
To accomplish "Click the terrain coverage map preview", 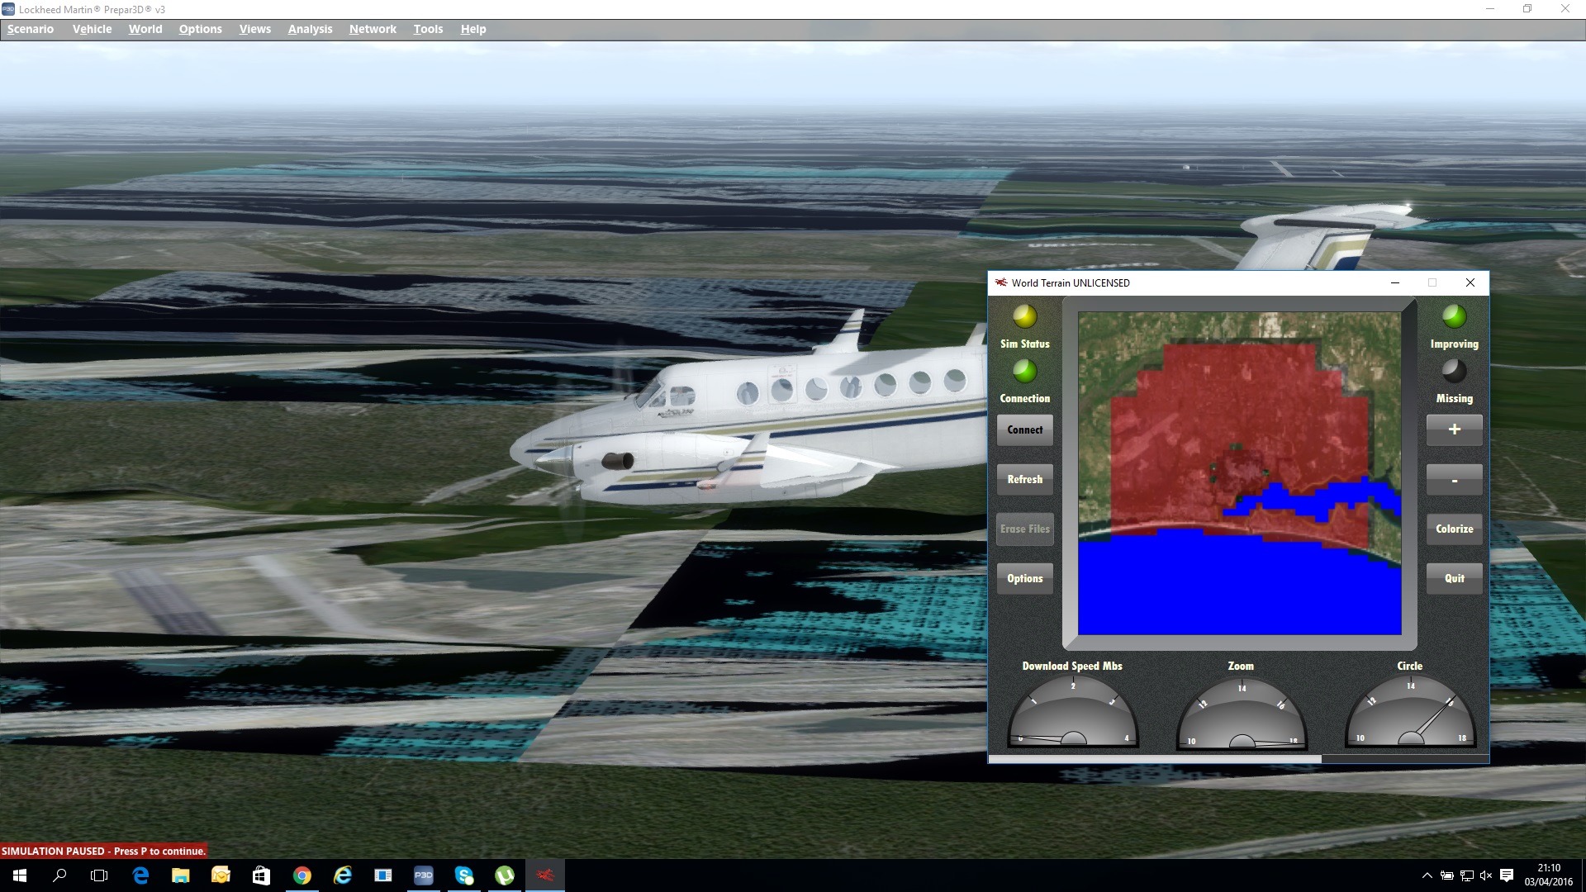I will (1239, 473).
